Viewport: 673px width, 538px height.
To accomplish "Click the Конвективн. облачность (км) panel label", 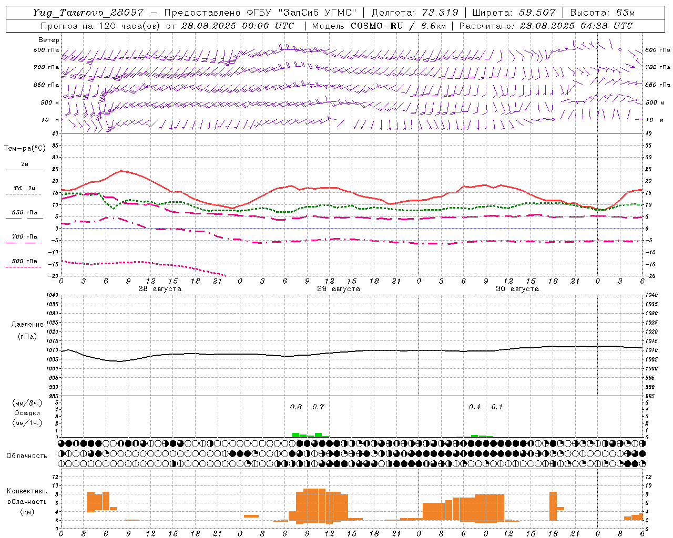I will (x=27, y=501).
